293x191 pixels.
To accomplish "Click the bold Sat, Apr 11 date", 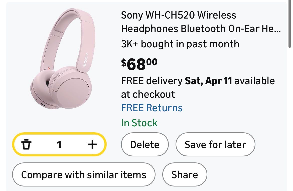I will (x=208, y=81).
